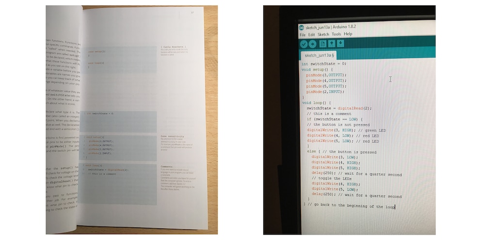Open the Edit menu

pyautogui.click(x=312, y=34)
